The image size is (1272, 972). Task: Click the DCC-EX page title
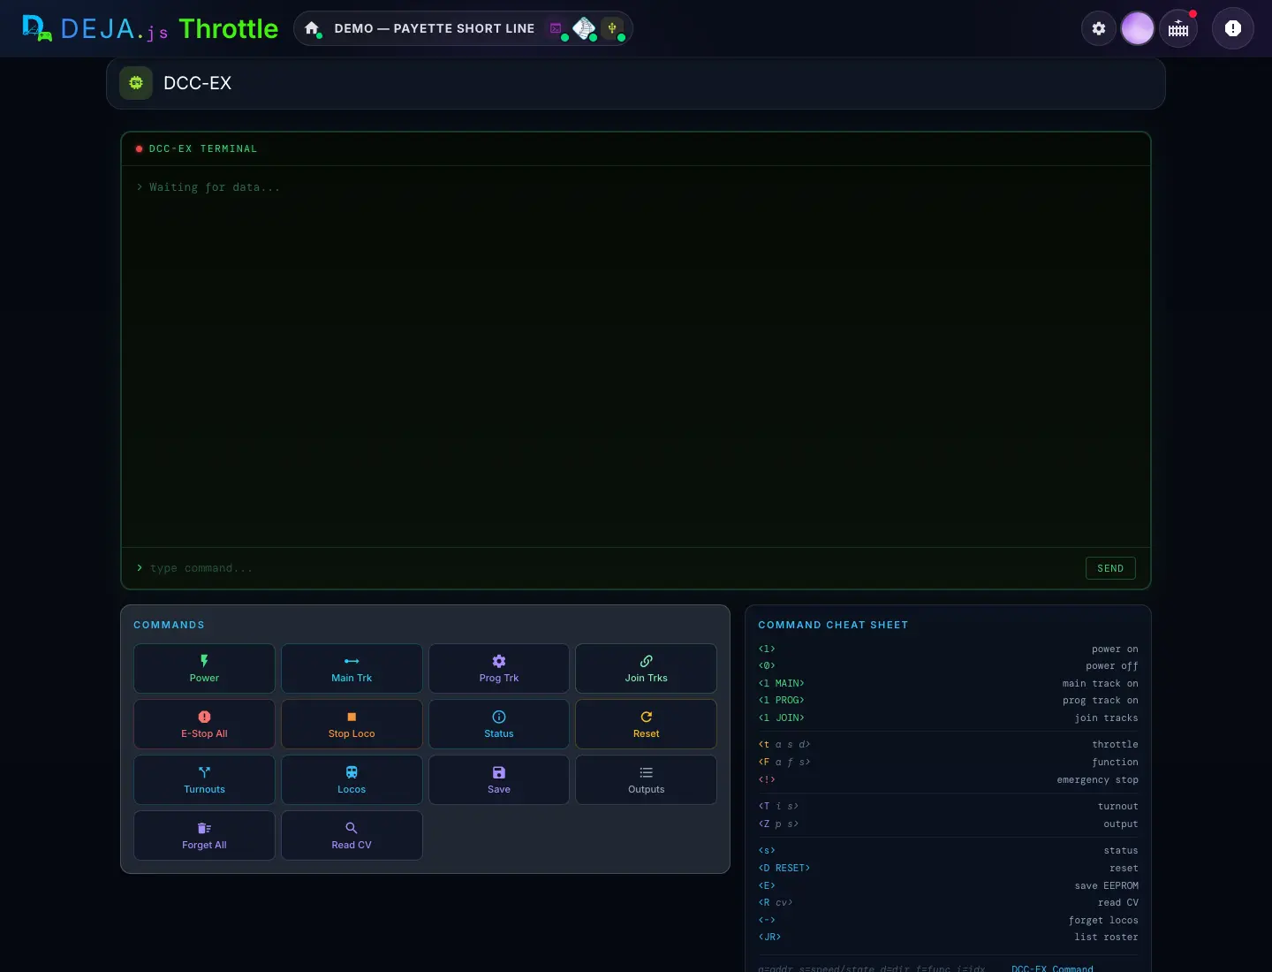pos(197,83)
